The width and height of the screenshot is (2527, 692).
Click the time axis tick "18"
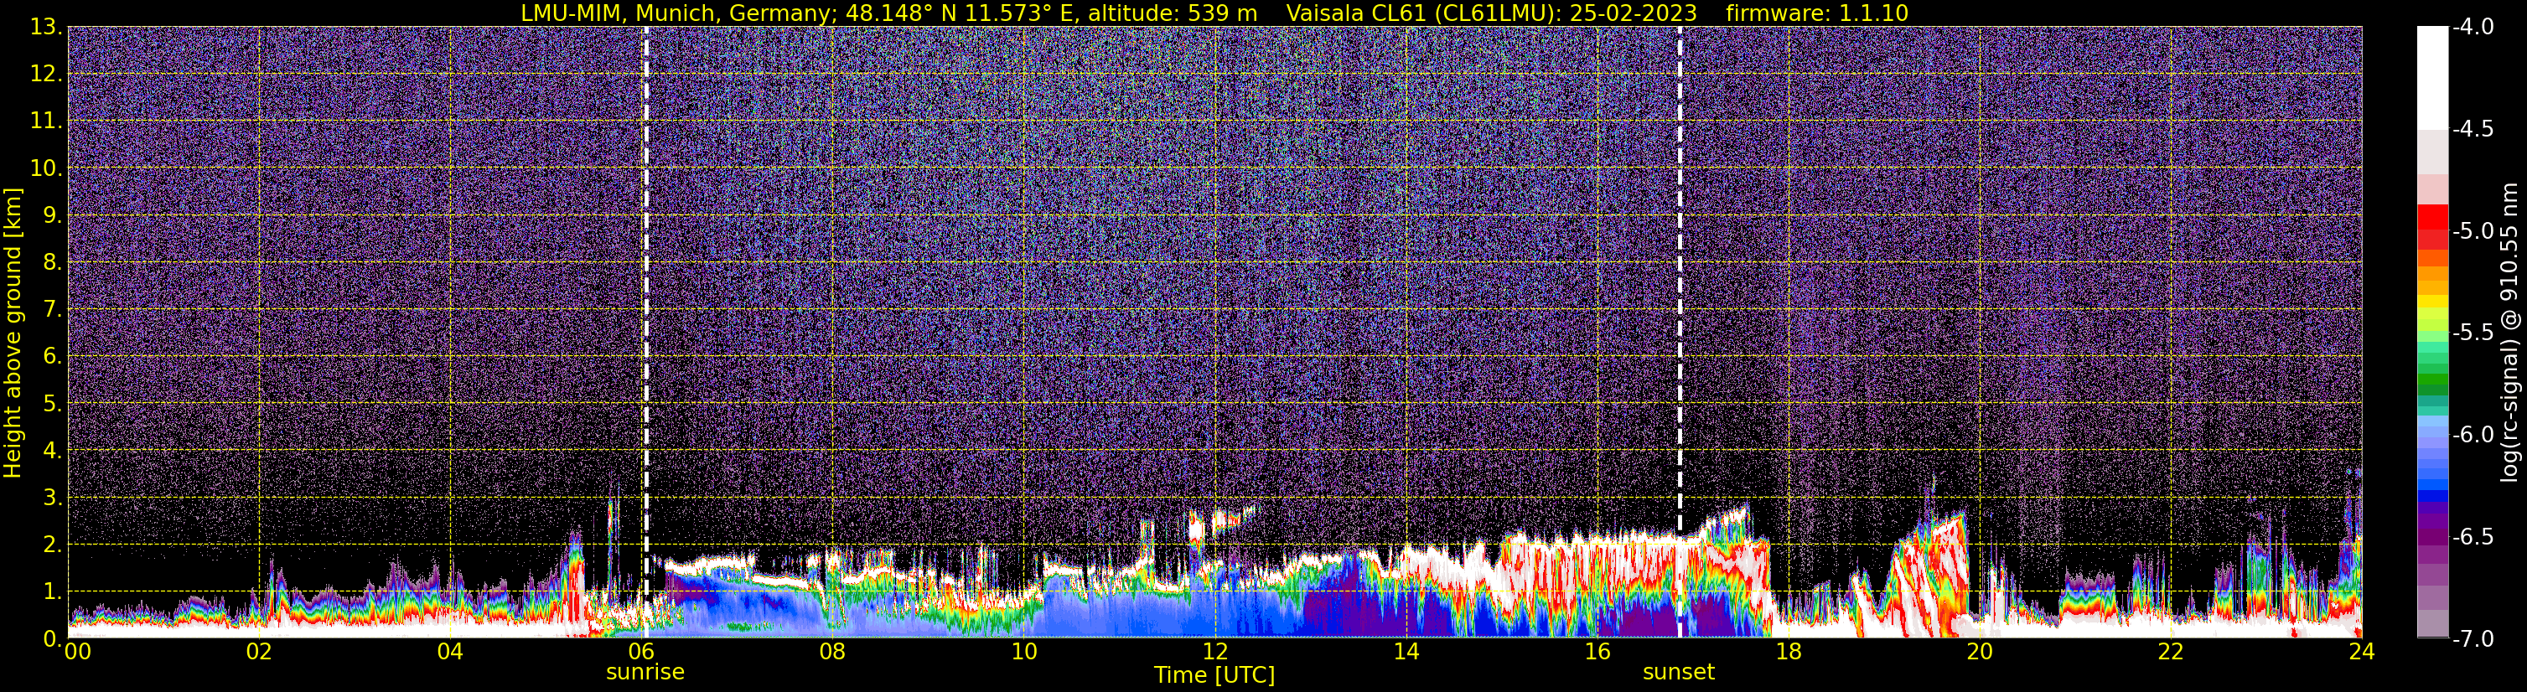click(1789, 652)
